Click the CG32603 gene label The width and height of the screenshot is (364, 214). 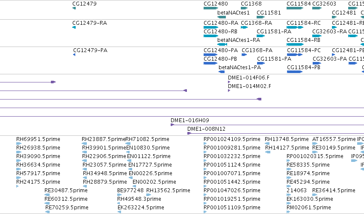[x=324, y=4]
